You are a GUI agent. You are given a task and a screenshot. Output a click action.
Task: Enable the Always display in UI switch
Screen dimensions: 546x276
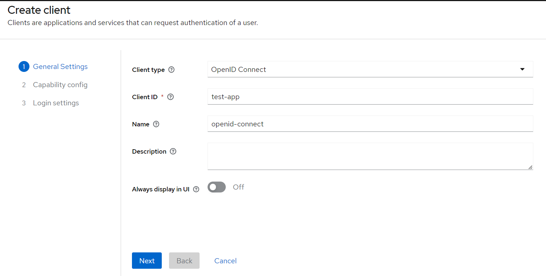pos(217,187)
